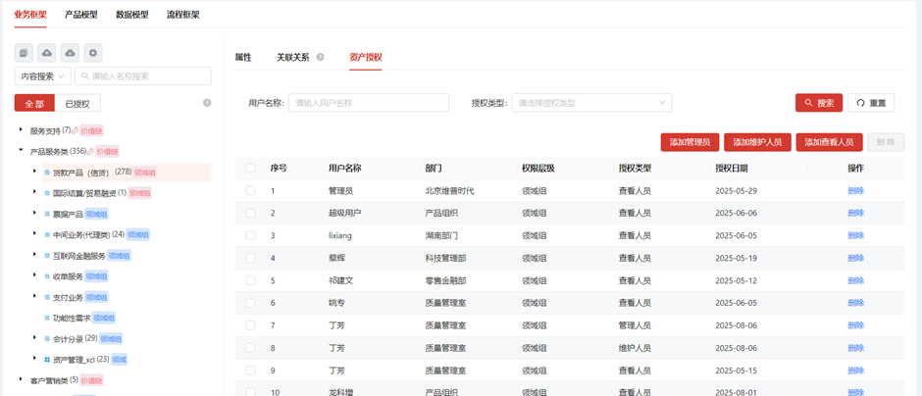
Task: Check the checkbox for row 5 祁建文
Action: [x=250, y=281]
